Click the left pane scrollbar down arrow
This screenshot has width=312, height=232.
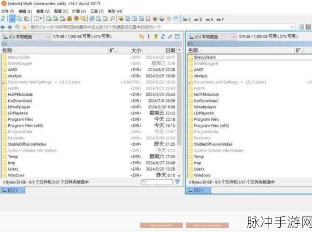(x=179, y=176)
